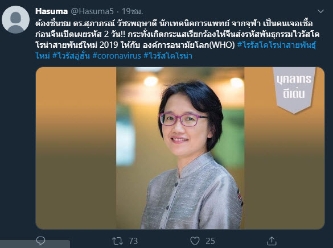333x248 pixels.
Task: View the 73 retweets count
Action: pyautogui.click(x=133, y=241)
